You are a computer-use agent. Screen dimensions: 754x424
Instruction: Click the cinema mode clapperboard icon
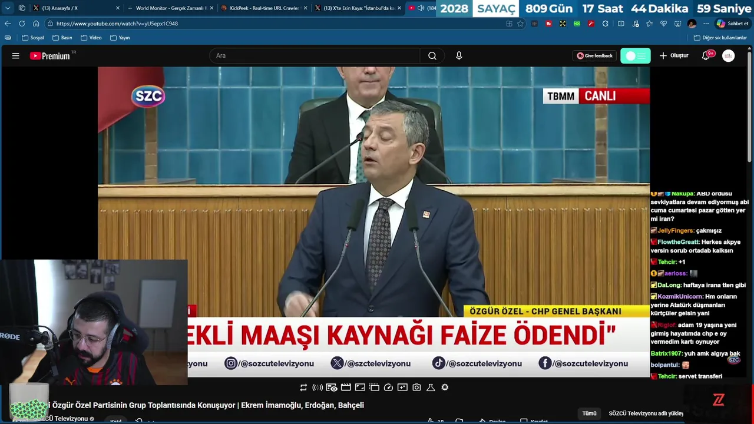[x=346, y=387]
